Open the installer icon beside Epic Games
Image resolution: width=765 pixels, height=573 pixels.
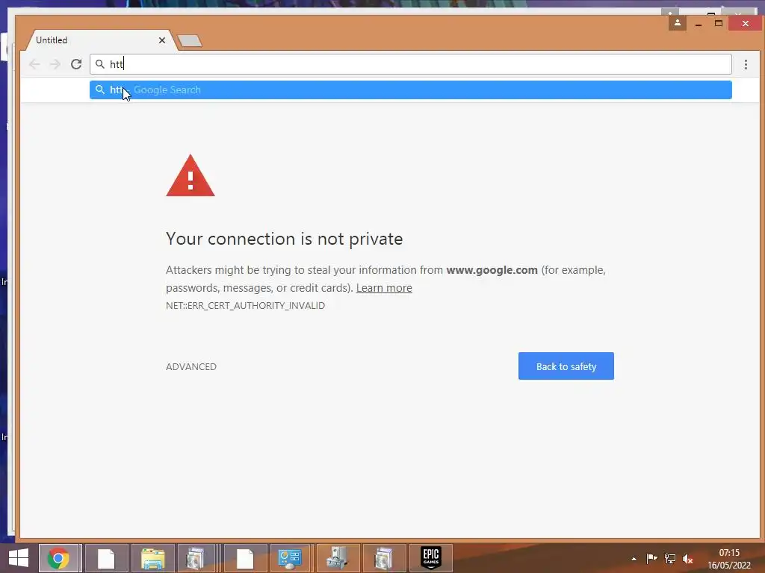pos(384,558)
